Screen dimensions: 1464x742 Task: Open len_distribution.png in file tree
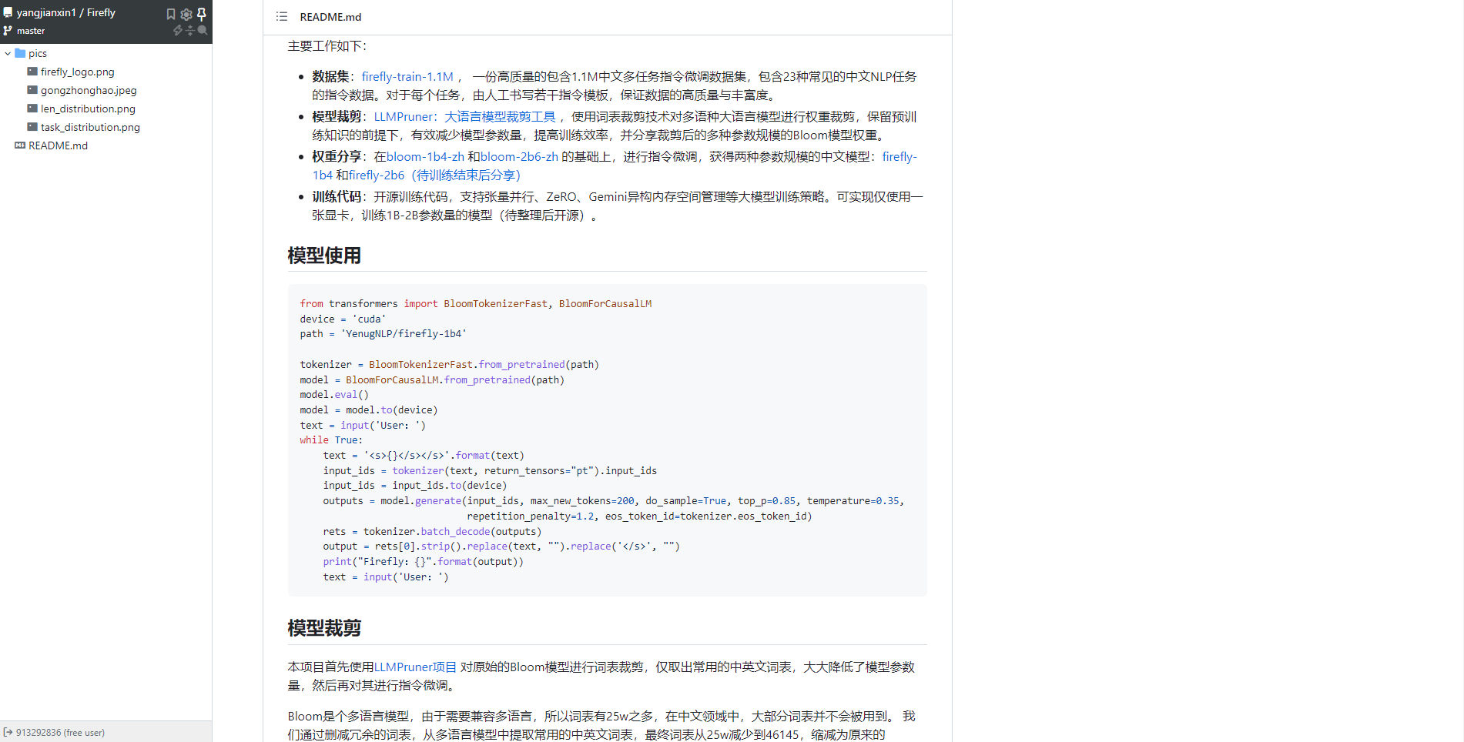coord(88,109)
